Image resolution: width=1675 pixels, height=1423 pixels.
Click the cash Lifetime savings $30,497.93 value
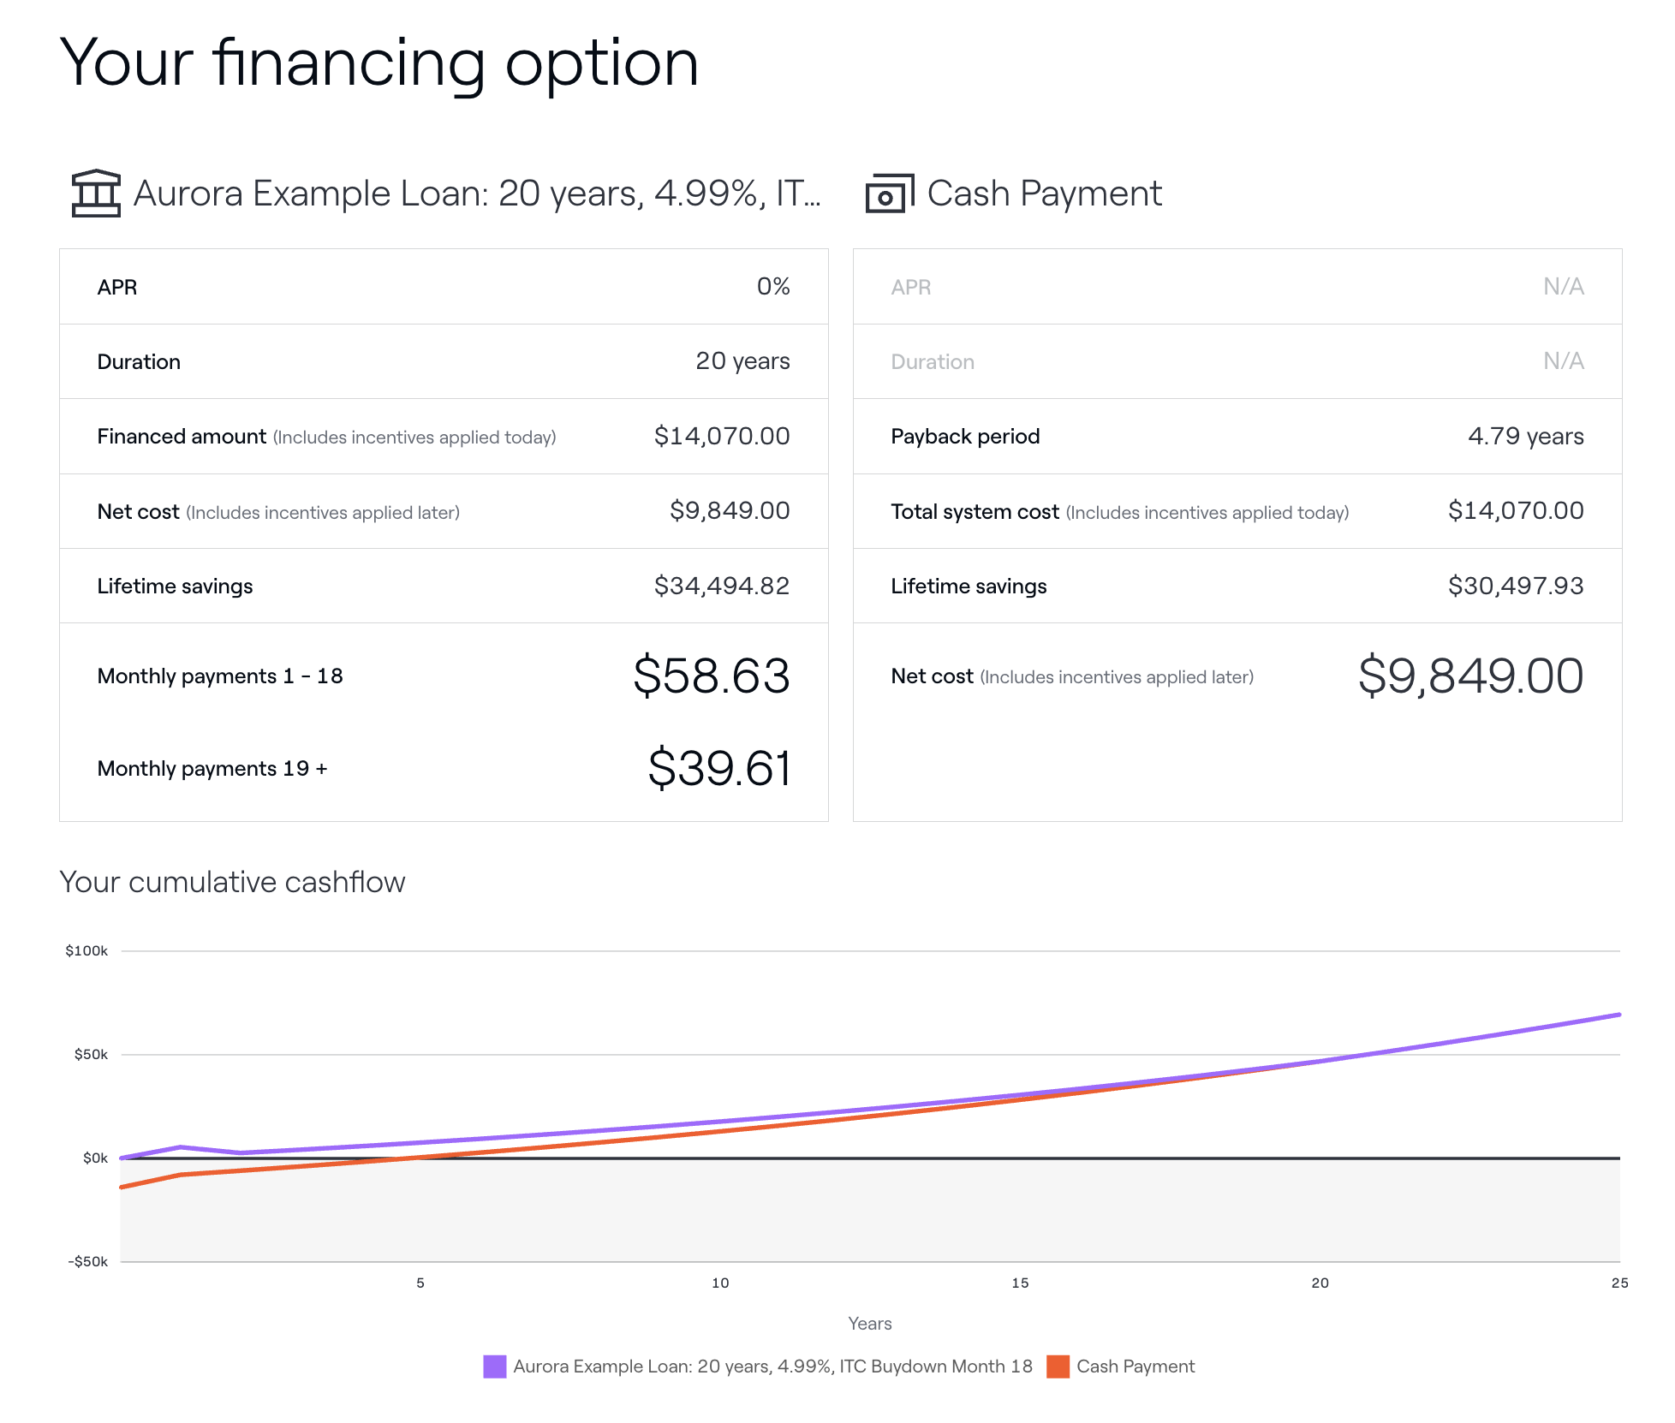click(x=1515, y=586)
